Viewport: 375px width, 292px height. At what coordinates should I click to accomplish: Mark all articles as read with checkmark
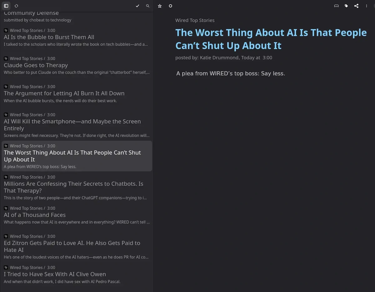[x=137, y=6]
